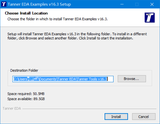
Task: Minimize the Setup window
Action: point(121,4)
